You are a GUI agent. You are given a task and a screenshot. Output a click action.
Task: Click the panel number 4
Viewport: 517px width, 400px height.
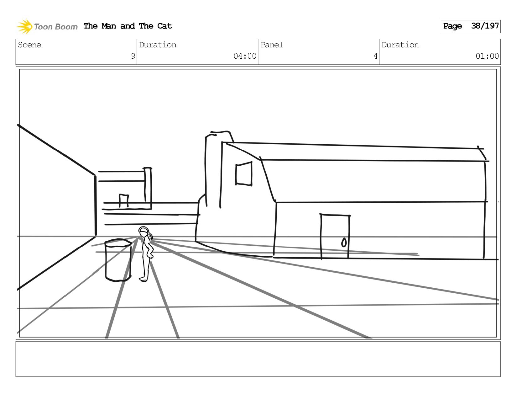point(375,56)
